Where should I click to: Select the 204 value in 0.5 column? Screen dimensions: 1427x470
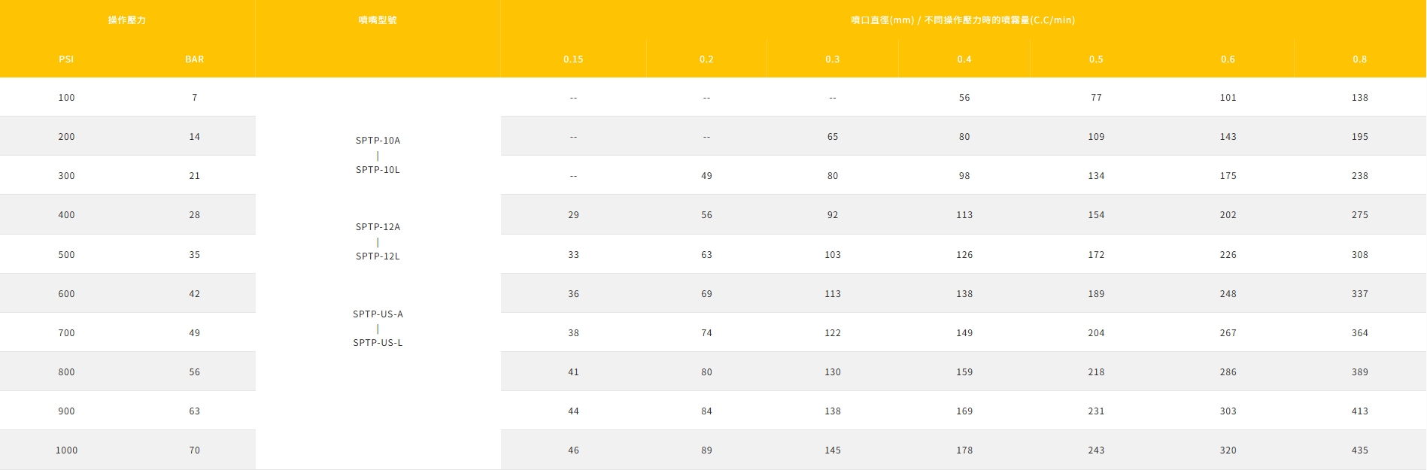point(1096,333)
